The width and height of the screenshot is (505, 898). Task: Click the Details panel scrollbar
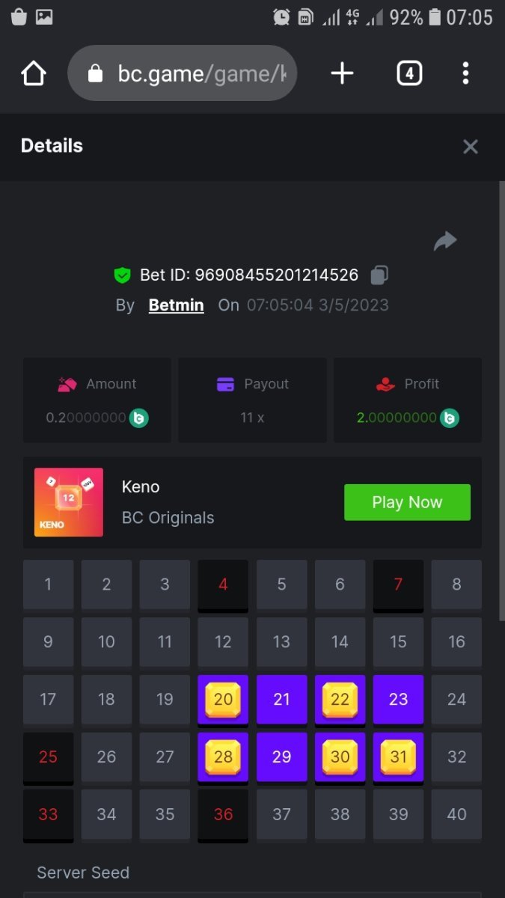(502, 400)
